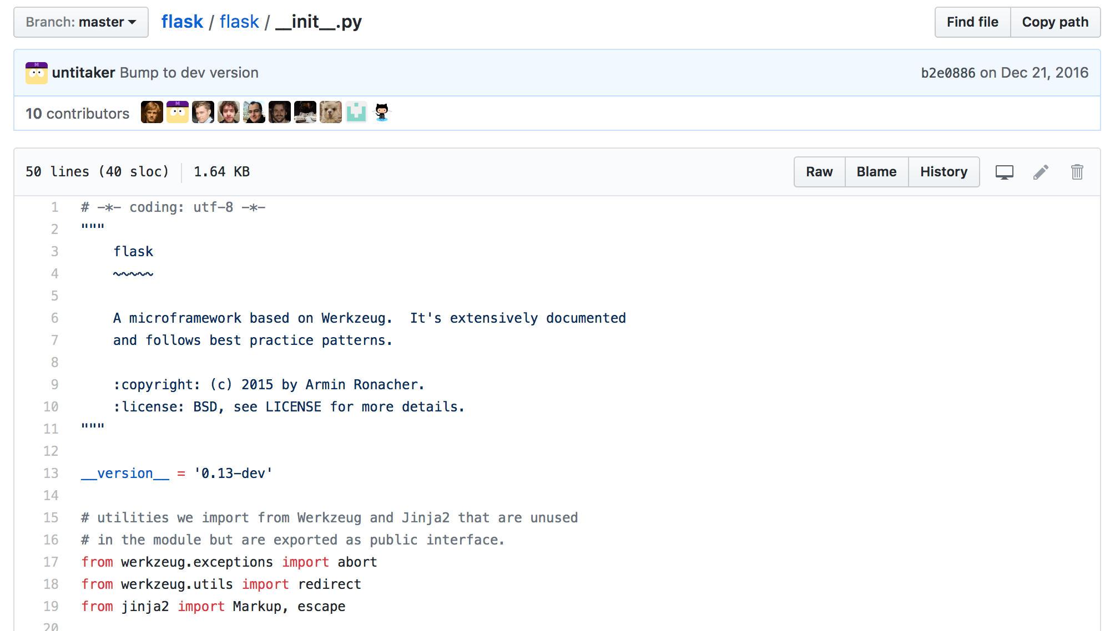Click the Octocat contributor avatar

tap(382, 113)
